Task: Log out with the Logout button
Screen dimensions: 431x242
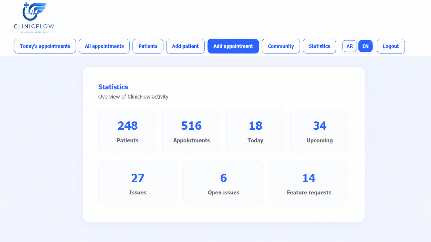Action: [391, 46]
